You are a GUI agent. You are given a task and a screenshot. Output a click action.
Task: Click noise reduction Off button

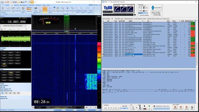[x=2, y=93]
